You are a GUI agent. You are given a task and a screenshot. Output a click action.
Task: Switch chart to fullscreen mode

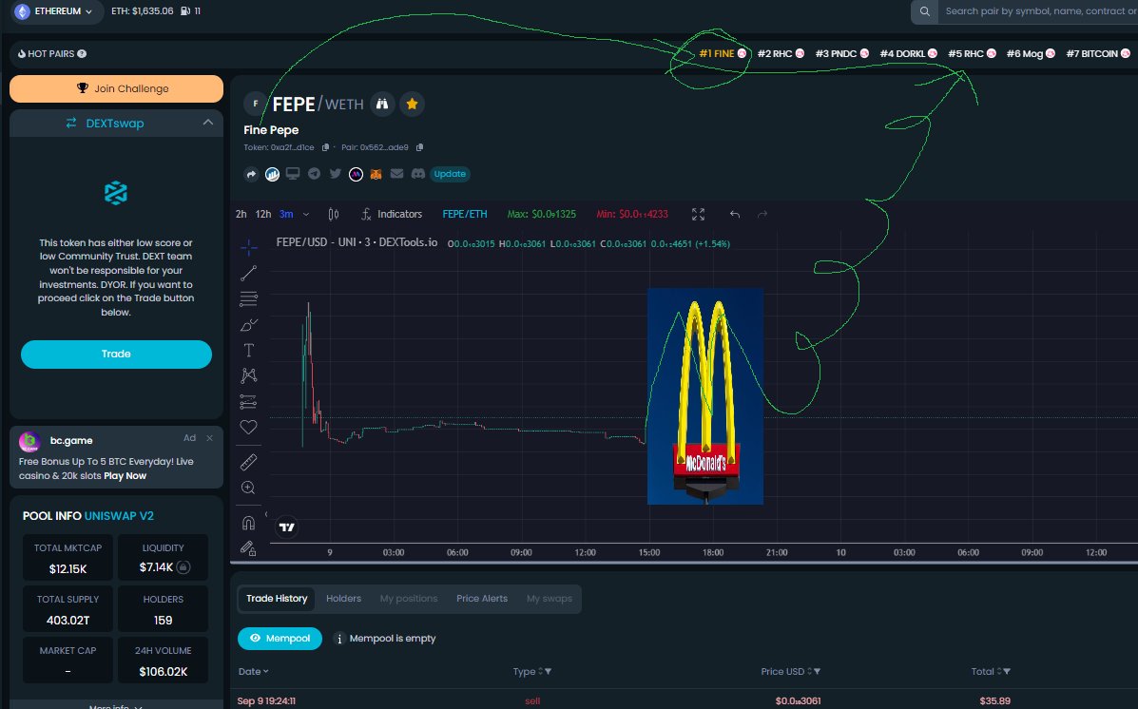pos(698,214)
